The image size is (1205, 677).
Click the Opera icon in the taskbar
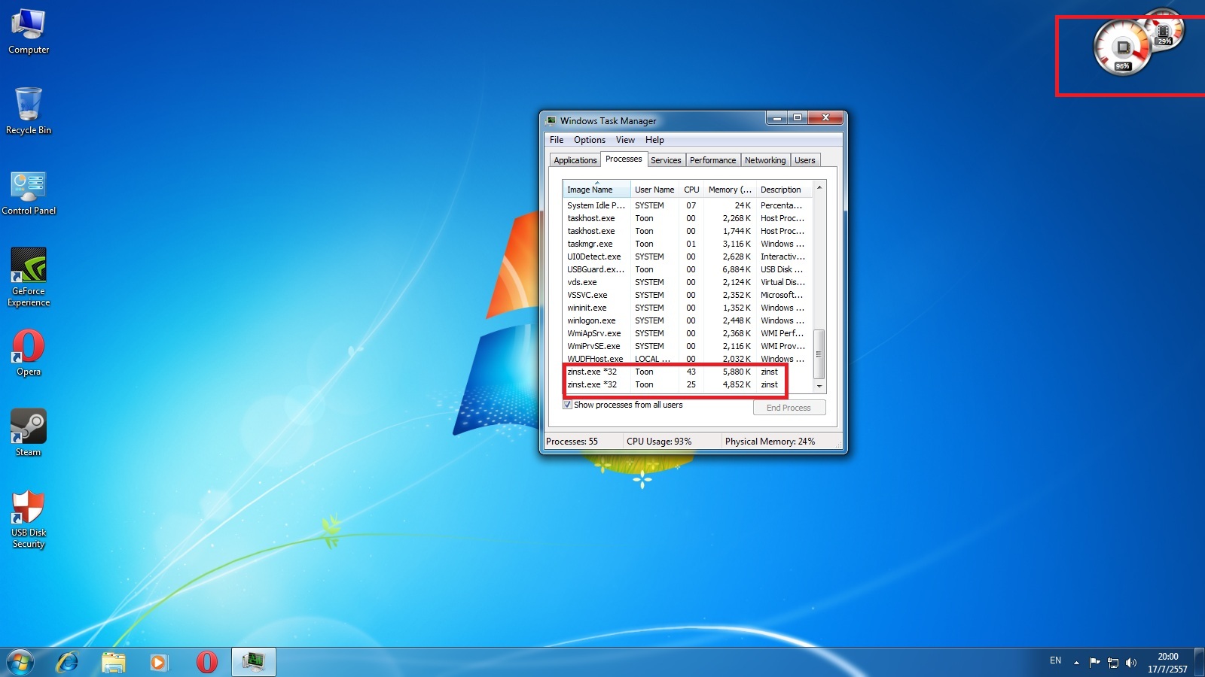(206, 662)
